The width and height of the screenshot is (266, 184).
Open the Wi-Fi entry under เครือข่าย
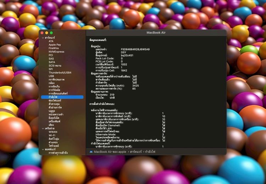52,135
